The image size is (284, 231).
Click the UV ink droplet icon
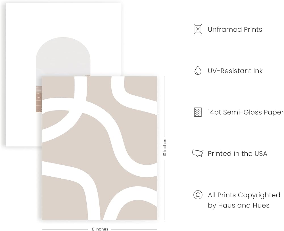click(198, 70)
